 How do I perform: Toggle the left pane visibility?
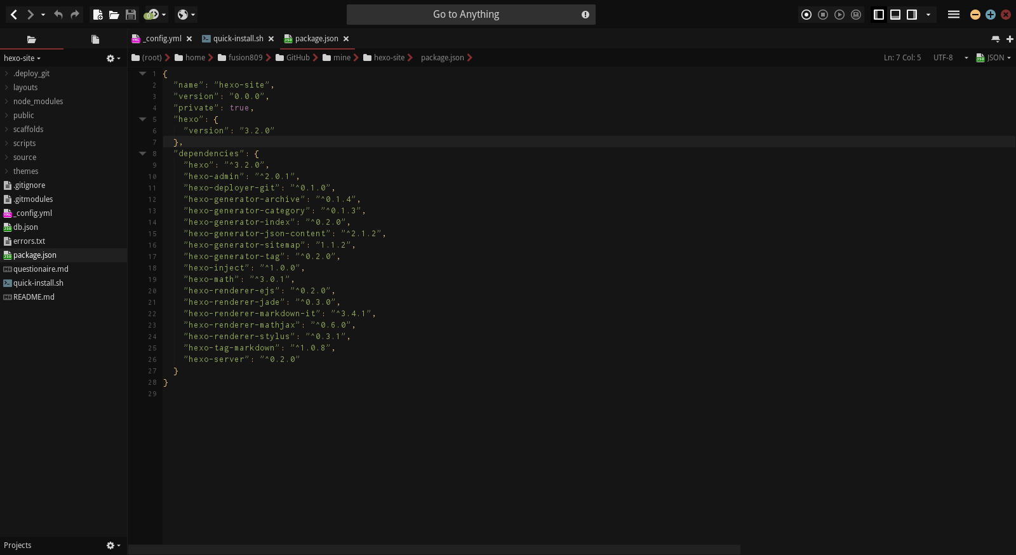tap(879, 14)
